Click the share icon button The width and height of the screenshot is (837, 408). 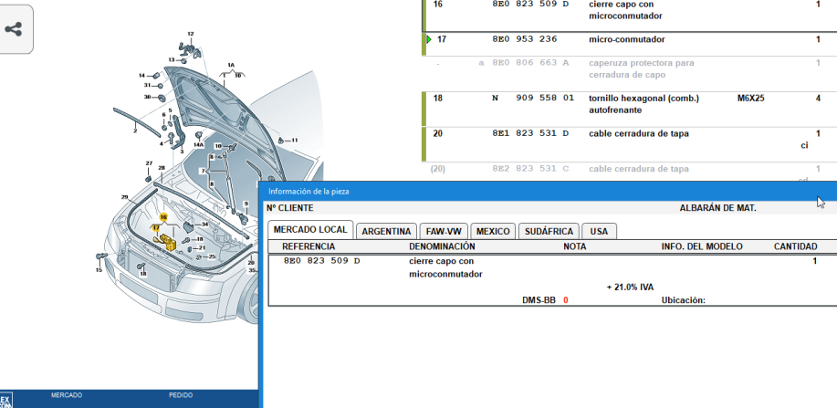click(x=14, y=28)
